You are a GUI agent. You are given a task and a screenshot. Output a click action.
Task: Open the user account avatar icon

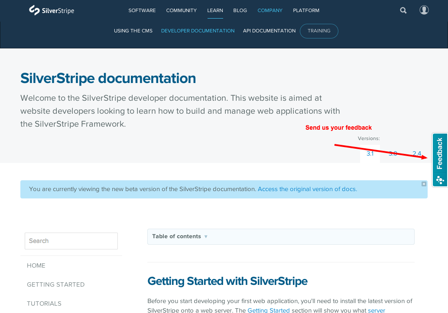pos(424,10)
